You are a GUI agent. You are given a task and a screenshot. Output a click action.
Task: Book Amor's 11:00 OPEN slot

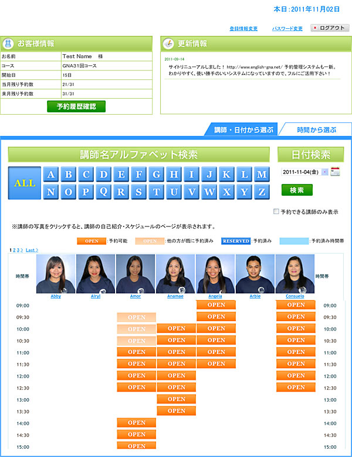[x=136, y=352]
